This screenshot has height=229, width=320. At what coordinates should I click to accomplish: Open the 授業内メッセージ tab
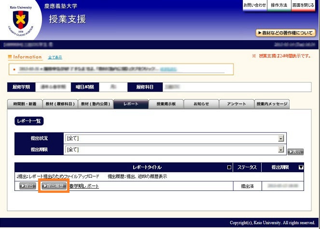(272, 104)
